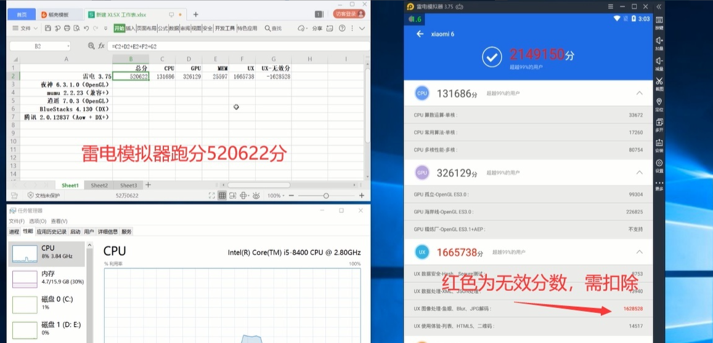Open the multi-instance (多开) tool
The image size is (713, 343).
point(659,125)
